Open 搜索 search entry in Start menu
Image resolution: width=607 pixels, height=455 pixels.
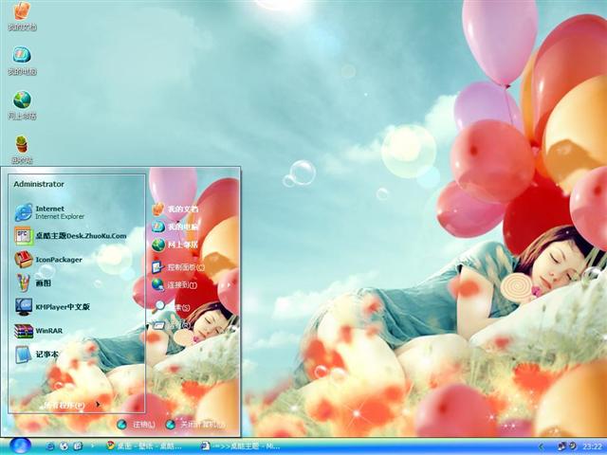pos(171,307)
